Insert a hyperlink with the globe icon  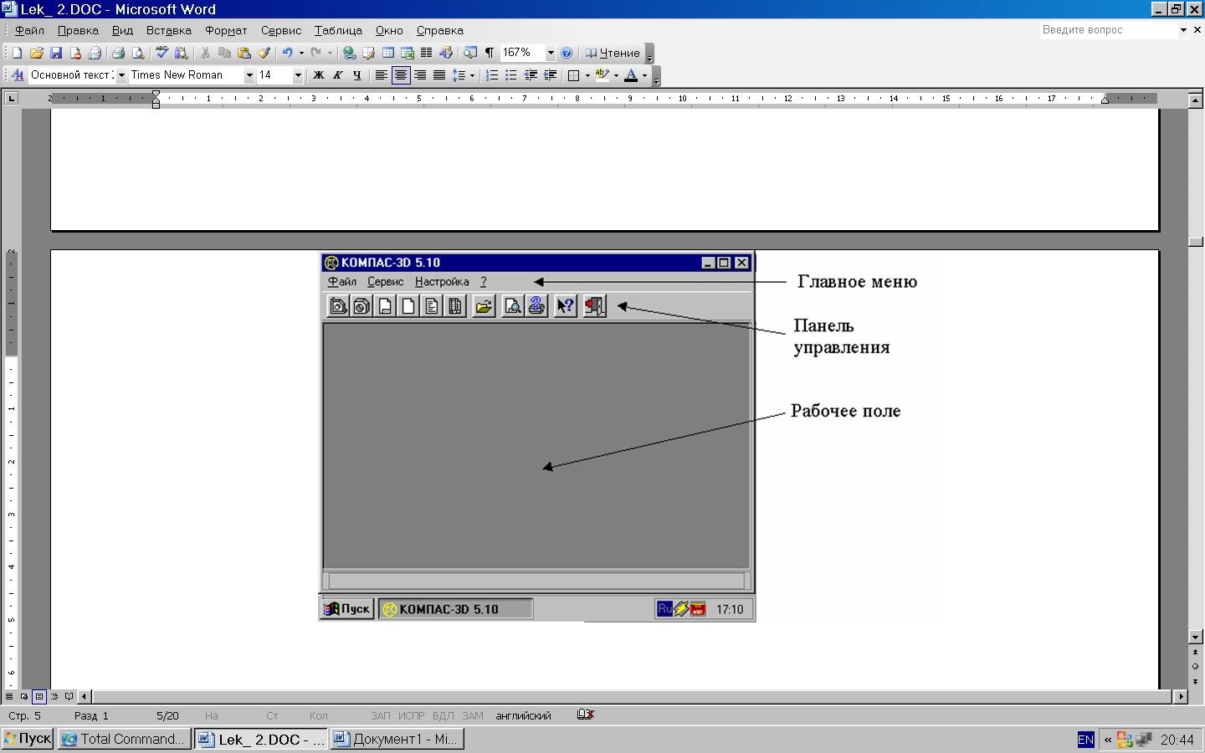(x=349, y=53)
